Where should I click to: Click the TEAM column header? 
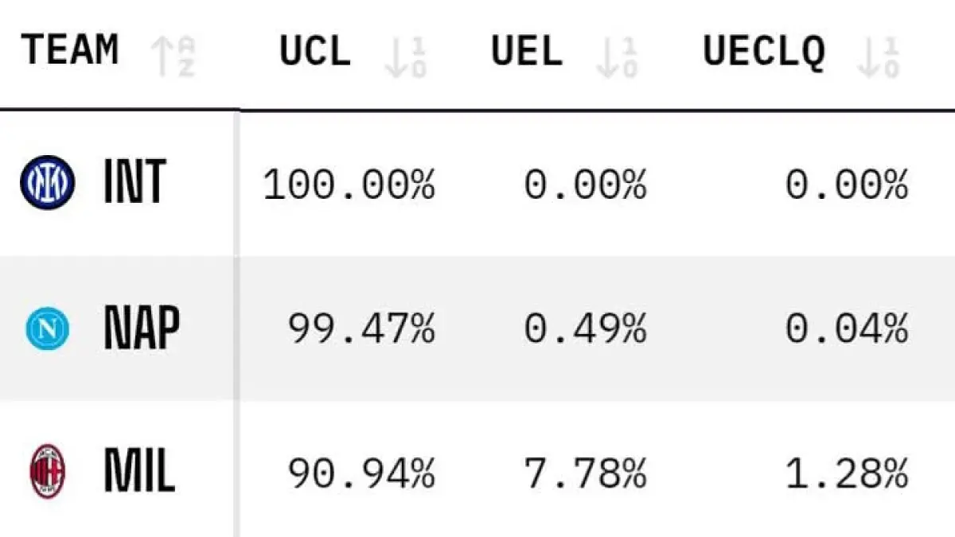(70, 49)
